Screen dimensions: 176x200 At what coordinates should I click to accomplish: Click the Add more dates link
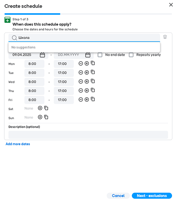click(18, 144)
